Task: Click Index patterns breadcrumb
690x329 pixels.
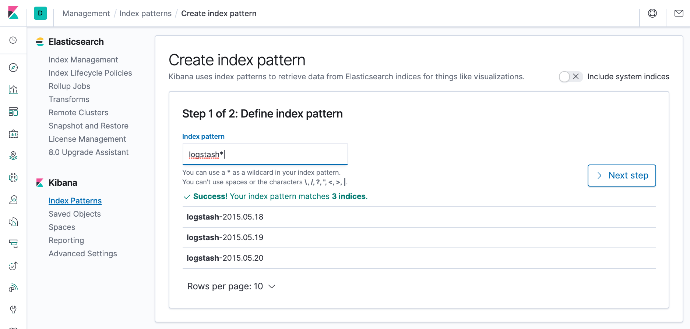Action: 145,14
